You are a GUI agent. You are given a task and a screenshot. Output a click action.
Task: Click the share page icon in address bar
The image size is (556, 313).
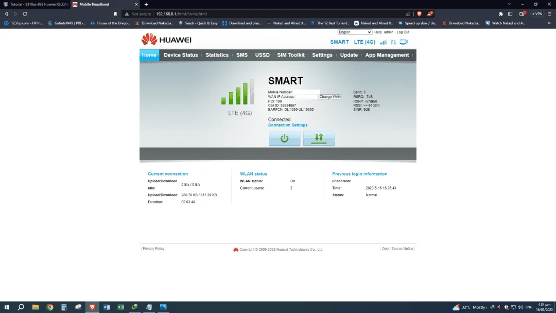click(x=408, y=14)
